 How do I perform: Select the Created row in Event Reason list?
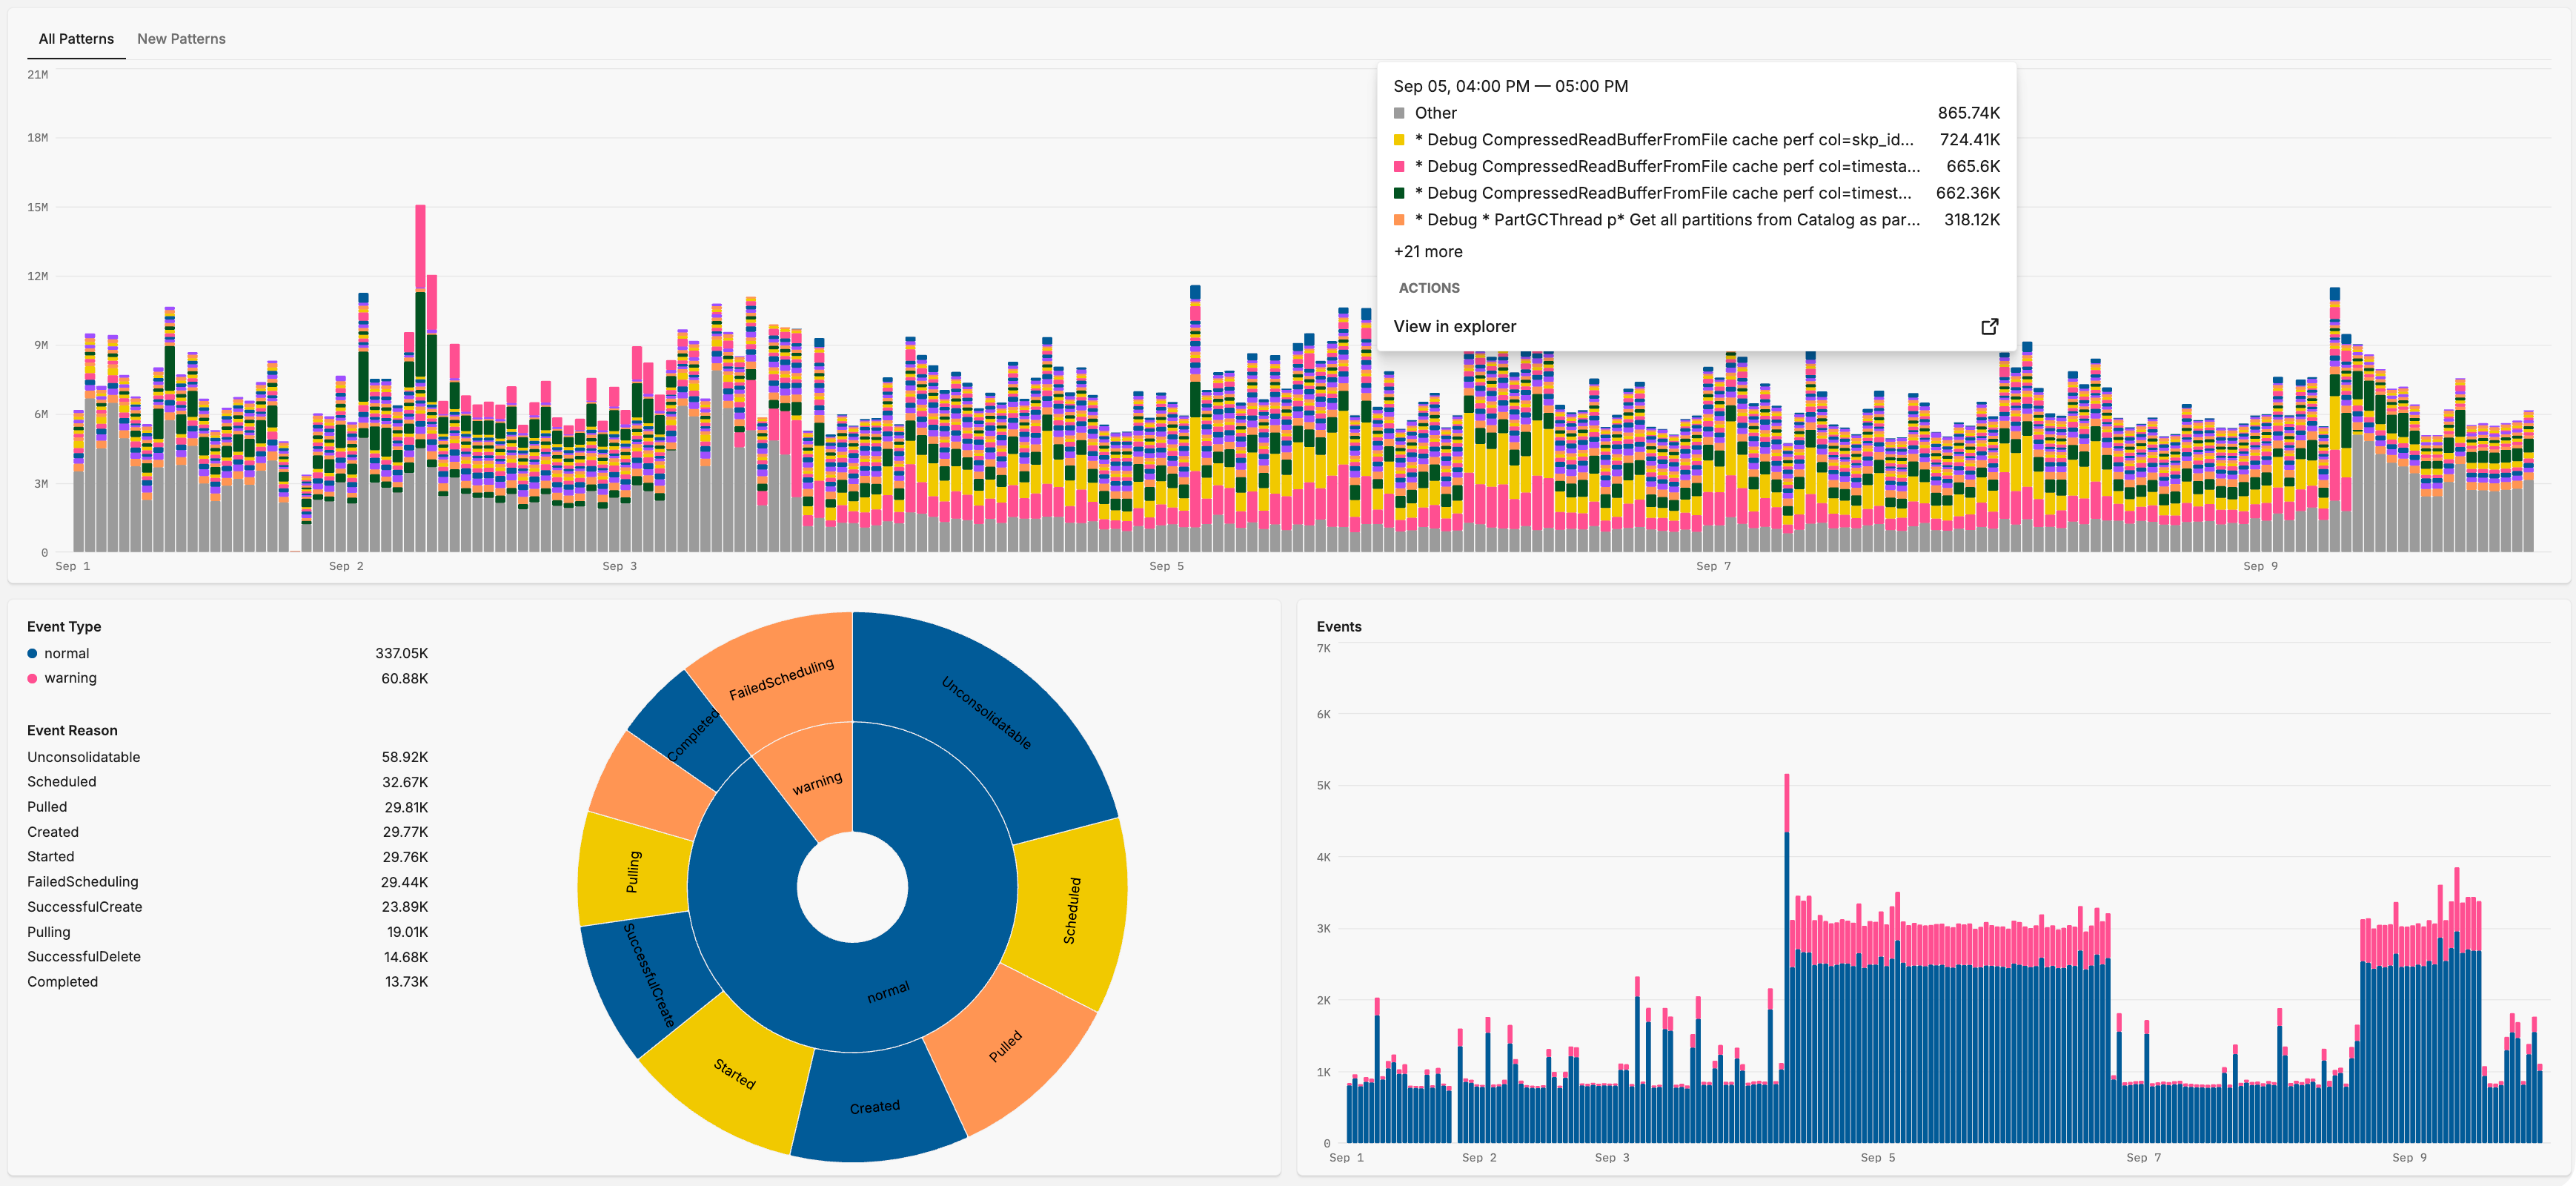pos(227,832)
